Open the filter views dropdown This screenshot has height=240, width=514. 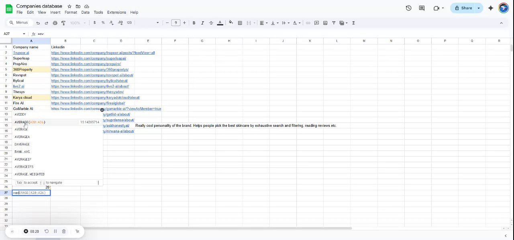coord(343,23)
